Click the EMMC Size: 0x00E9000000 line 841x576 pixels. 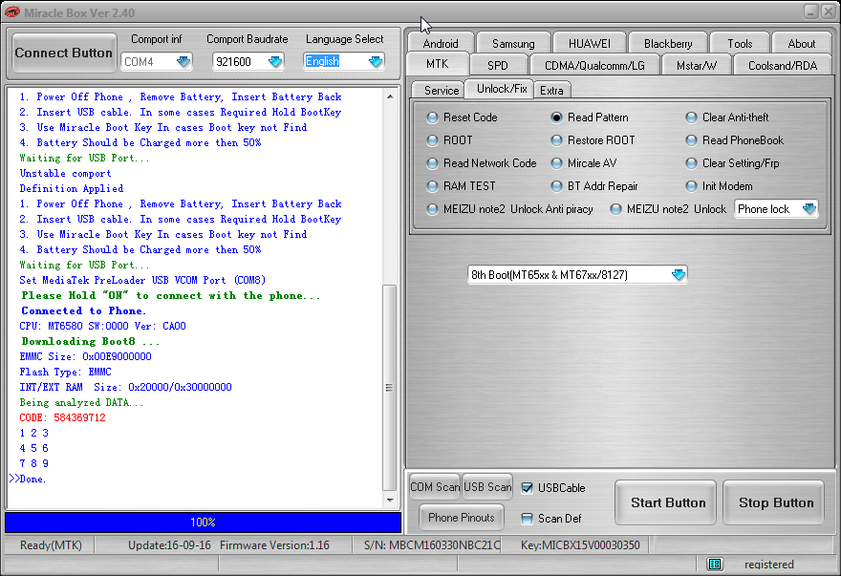85,356
